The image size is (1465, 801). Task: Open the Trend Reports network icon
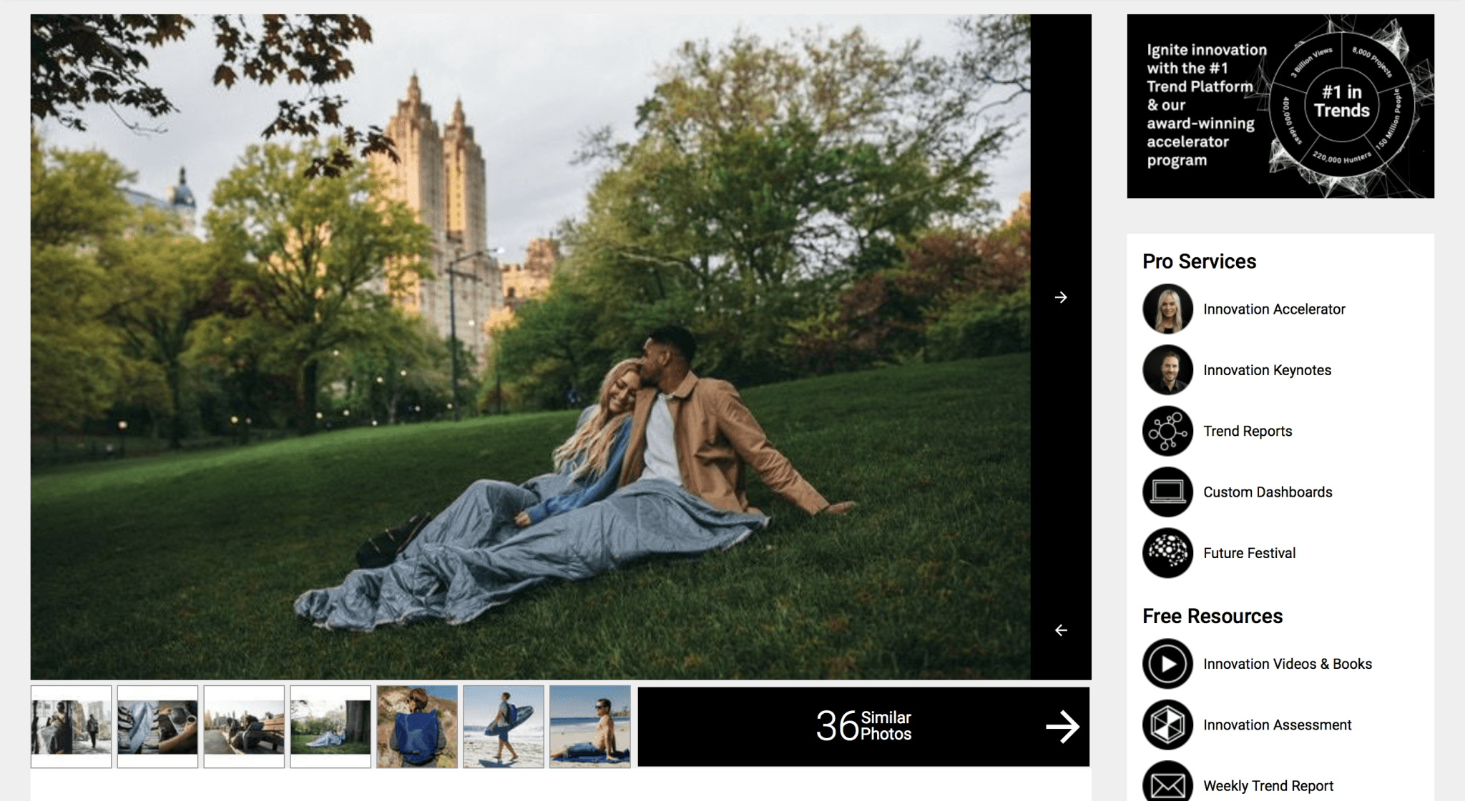1167,431
